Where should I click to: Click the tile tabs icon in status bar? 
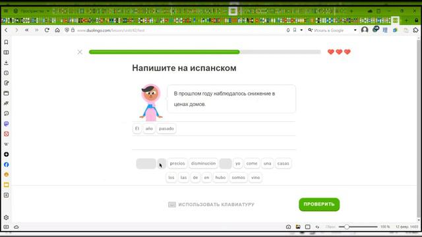308,226
